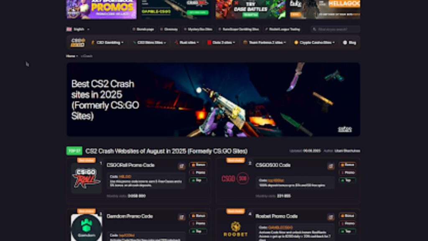
Task: Click the site logo in the navigation bar
Action: (78, 43)
